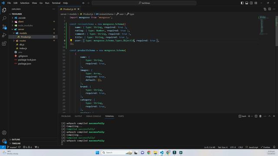This screenshot has width=278, height=156.
Task: Split the terminal panel
Action: coord(256,116)
